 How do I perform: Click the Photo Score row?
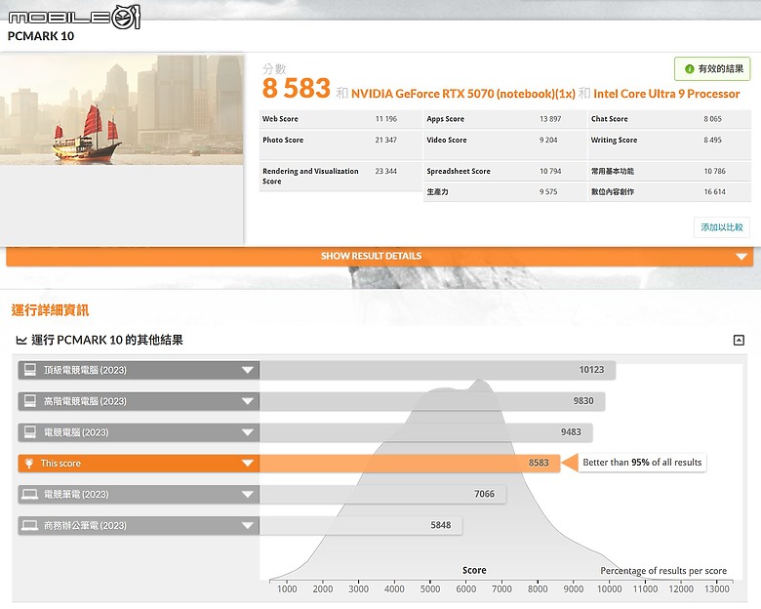(x=340, y=144)
